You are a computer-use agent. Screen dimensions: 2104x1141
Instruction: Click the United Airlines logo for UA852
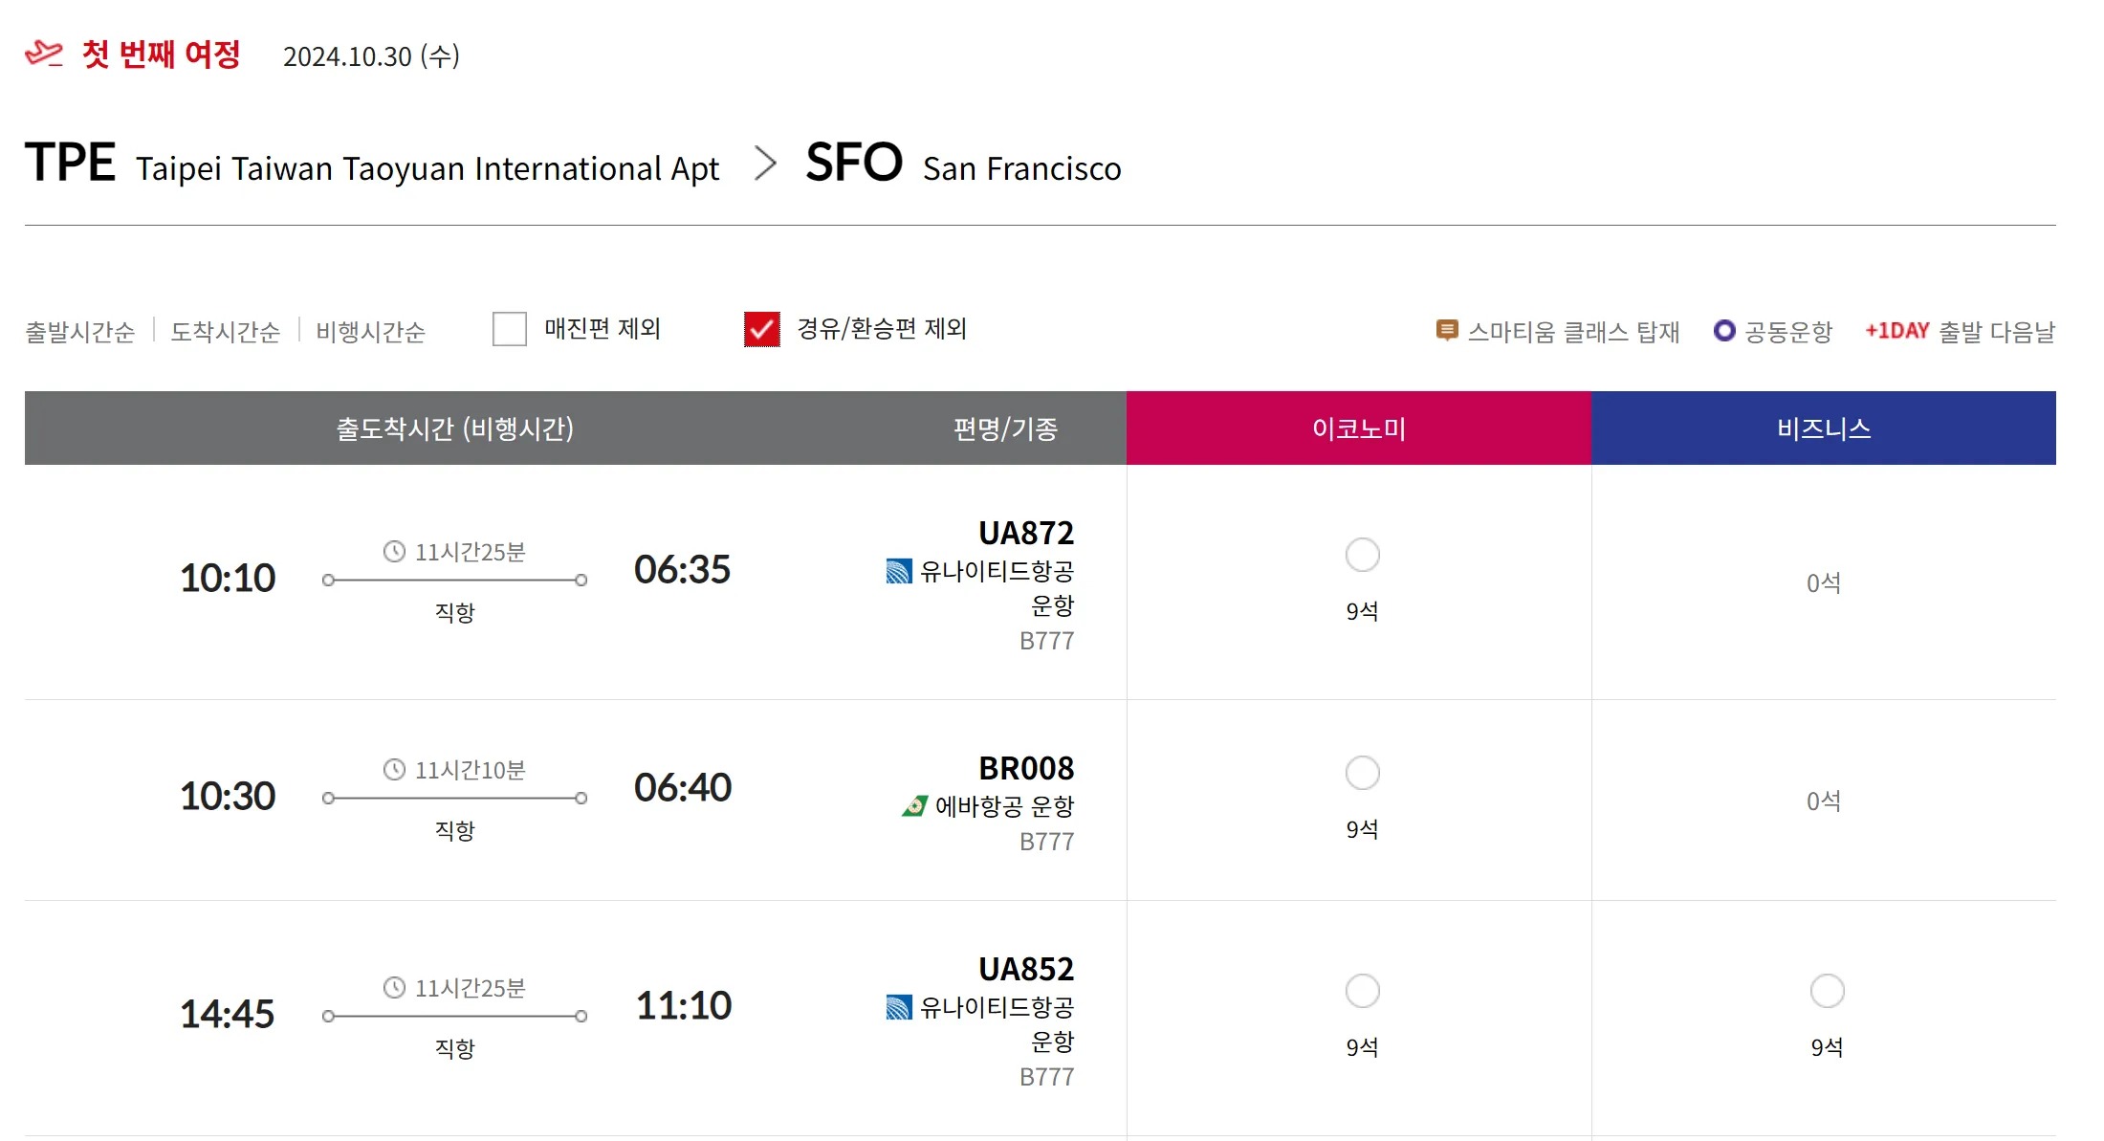(x=899, y=1007)
